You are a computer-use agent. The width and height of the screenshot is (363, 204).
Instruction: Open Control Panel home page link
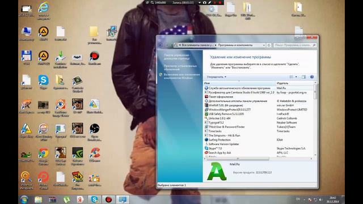(x=177, y=57)
